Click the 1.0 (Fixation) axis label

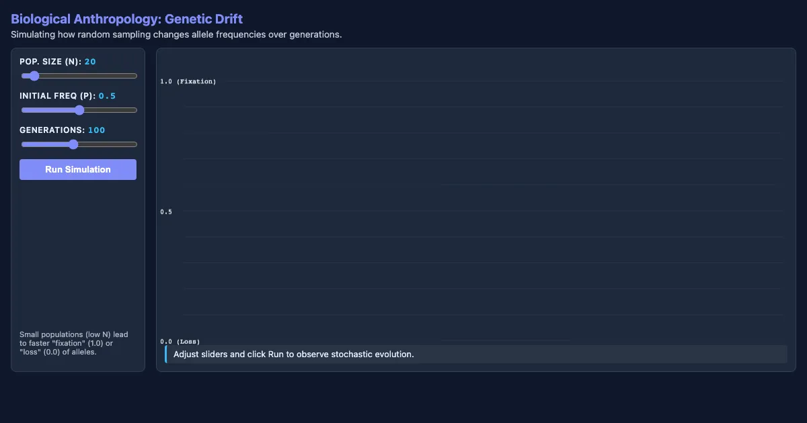click(188, 81)
